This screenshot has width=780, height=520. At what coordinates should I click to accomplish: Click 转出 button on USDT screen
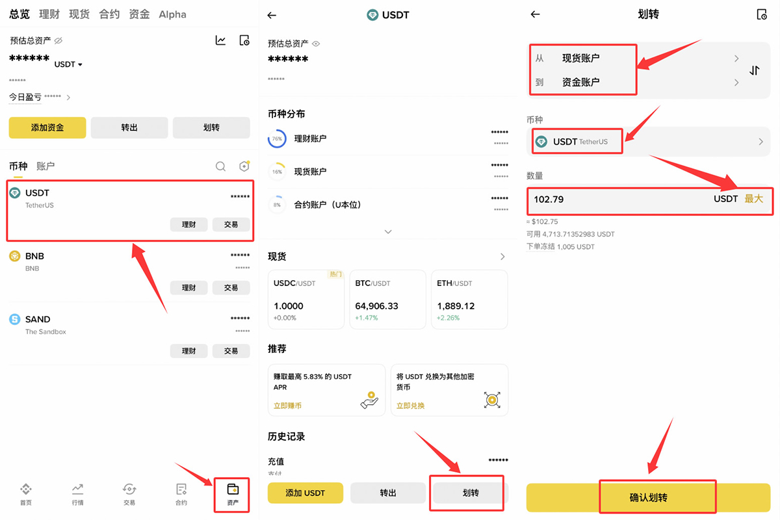[388, 493]
